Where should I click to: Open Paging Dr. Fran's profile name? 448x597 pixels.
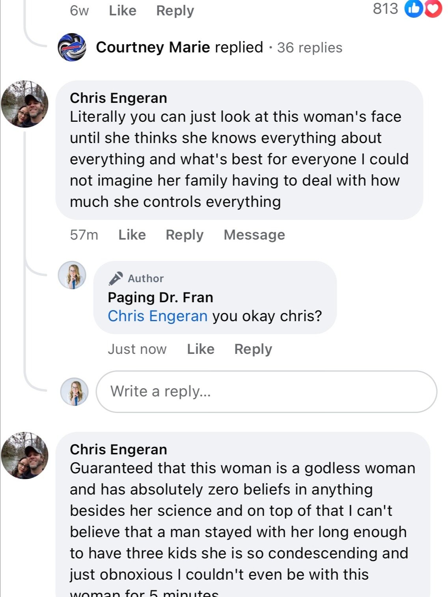[161, 297]
